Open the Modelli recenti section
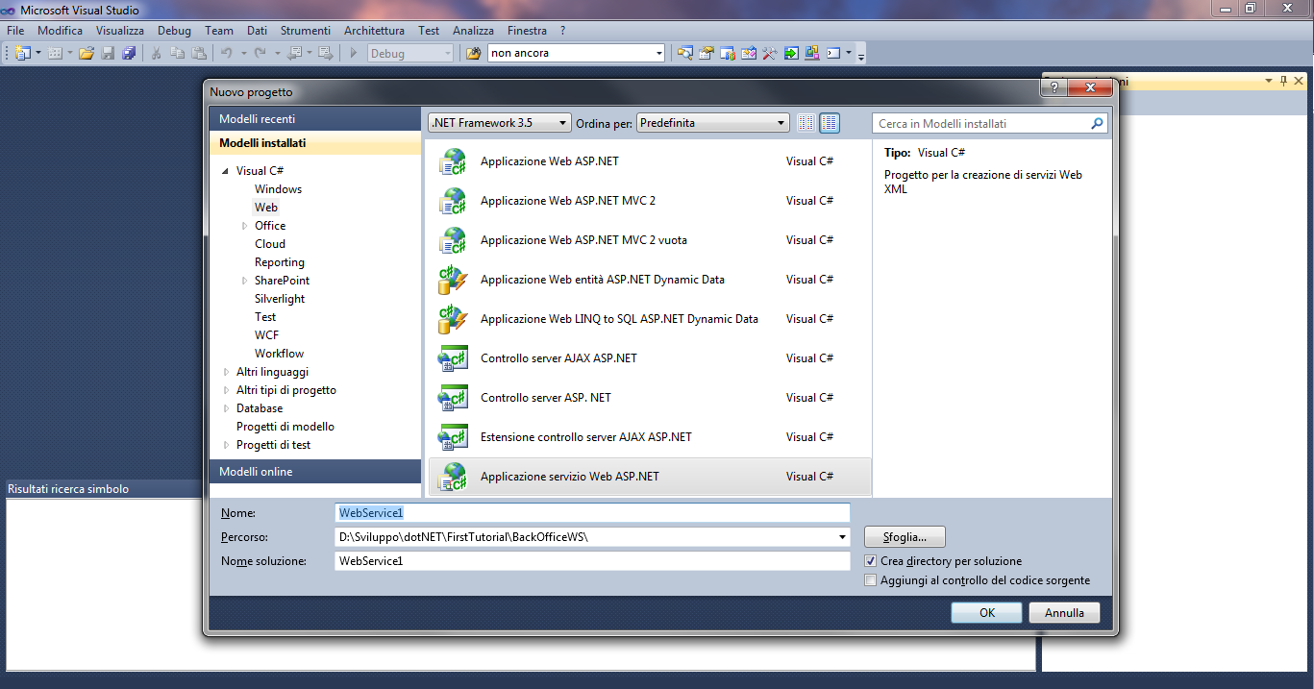 click(315, 119)
